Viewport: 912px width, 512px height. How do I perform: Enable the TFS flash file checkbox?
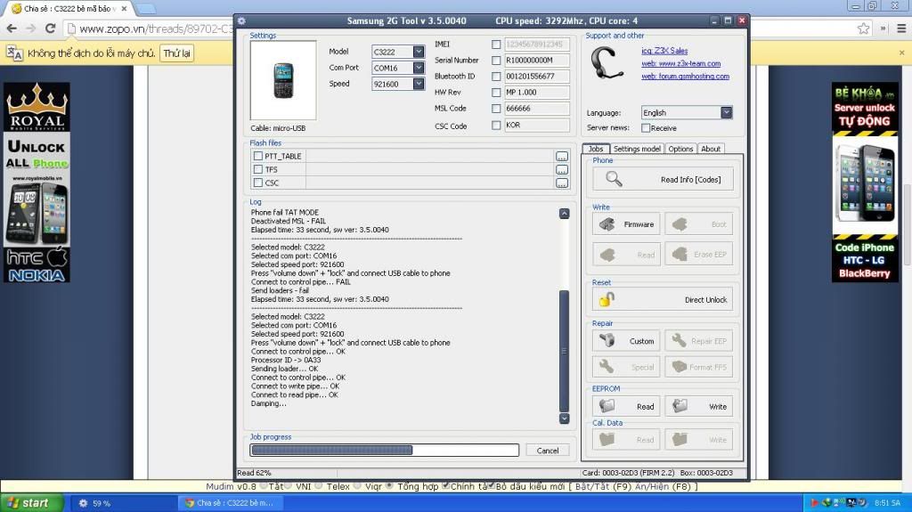click(x=258, y=169)
